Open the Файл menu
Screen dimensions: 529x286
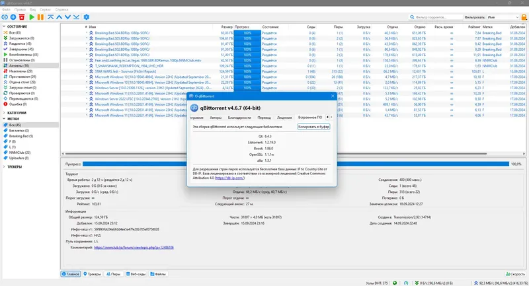[6, 10]
